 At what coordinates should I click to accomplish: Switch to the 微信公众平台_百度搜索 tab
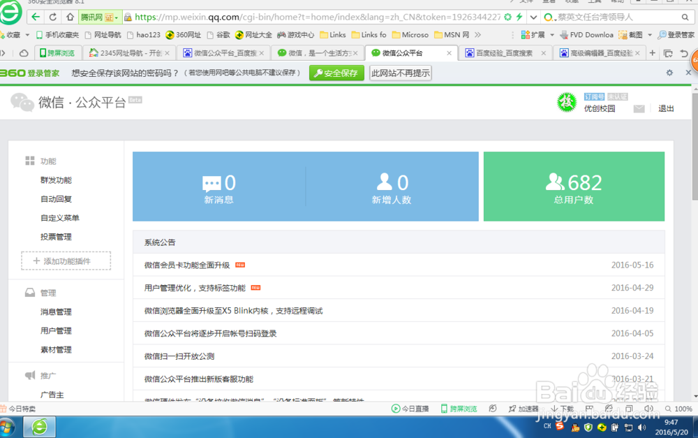223,53
